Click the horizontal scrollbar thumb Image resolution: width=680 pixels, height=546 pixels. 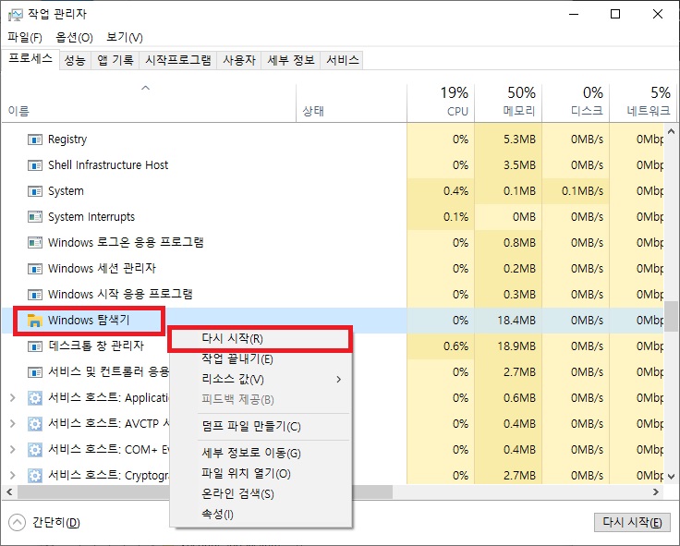205,492
